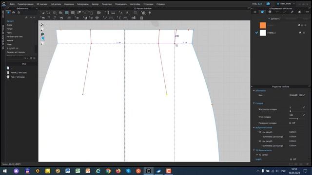Switch to Topstitch tab in Object Browser
This screenshot has width=312, height=175.
[285, 12]
